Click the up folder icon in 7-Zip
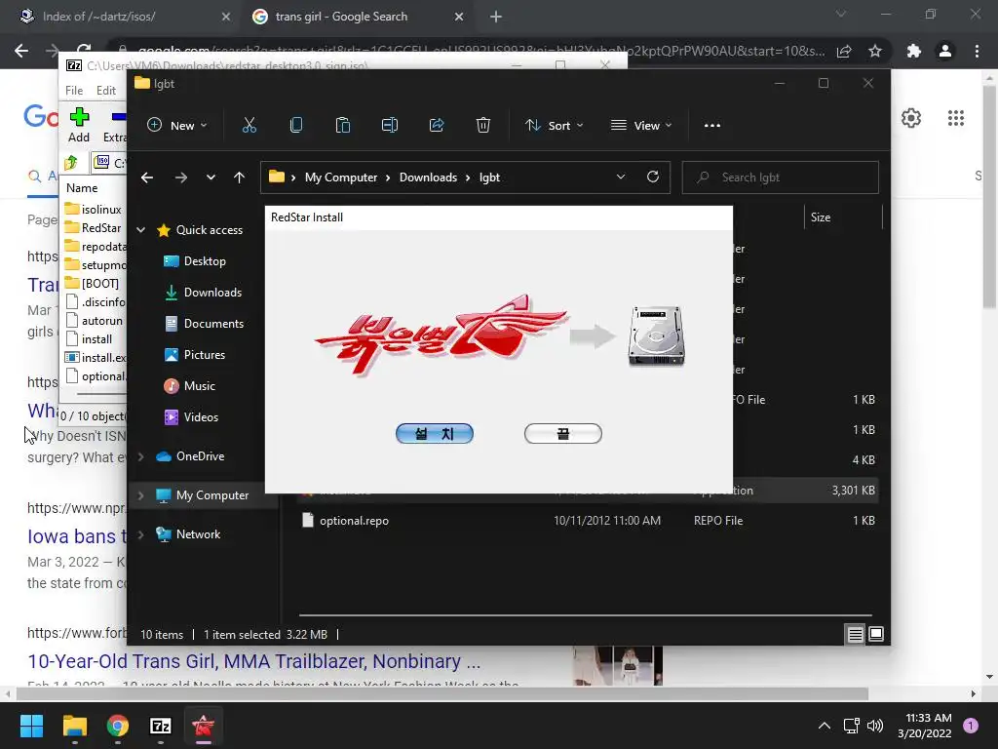The height and width of the screenshot is (749, 998). pos(70,163)
